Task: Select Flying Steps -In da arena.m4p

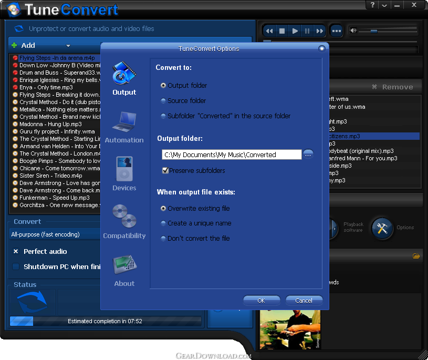Action: pos(57,58)
